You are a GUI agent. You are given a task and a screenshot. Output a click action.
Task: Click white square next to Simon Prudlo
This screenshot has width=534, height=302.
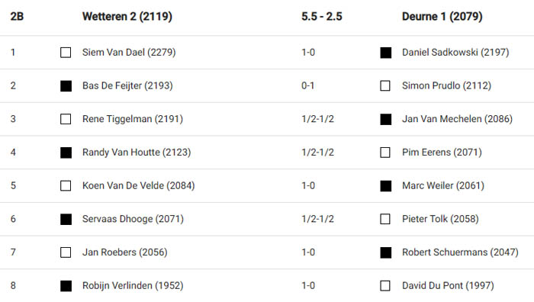[385, 86]
